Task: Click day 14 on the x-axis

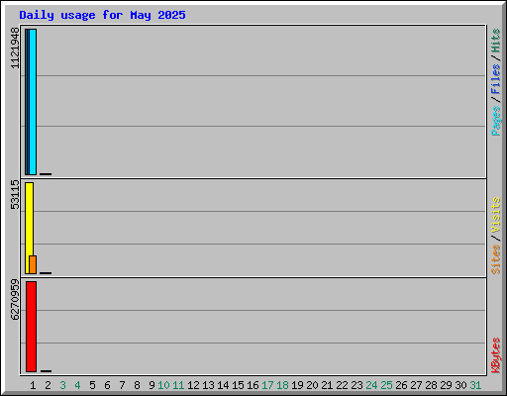Action: [223, 385]
